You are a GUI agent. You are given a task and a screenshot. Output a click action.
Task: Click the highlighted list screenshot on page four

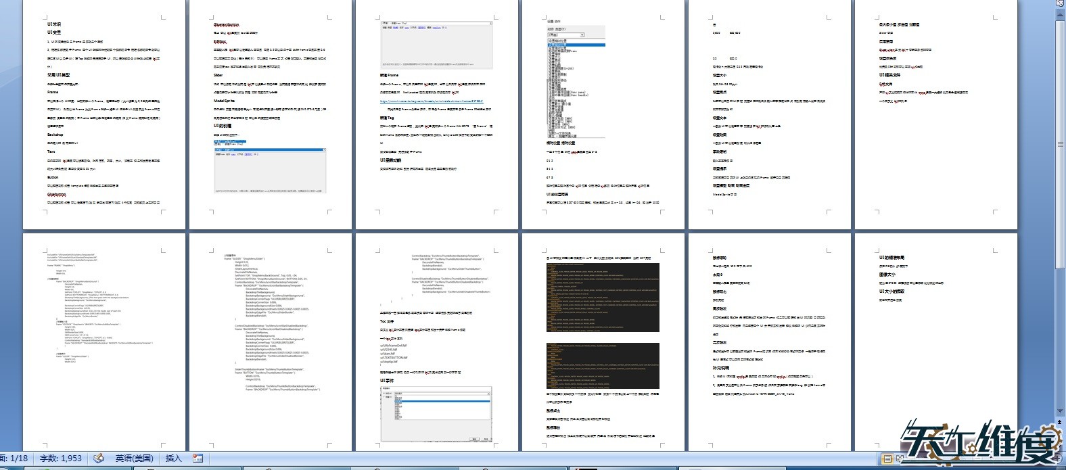click(x=576, y=83)
